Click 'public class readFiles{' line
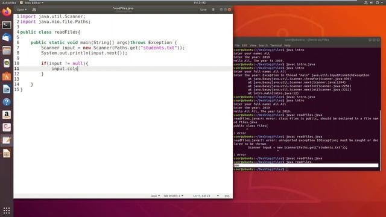Viewport: 386px width, 217px height. point(50,32)
